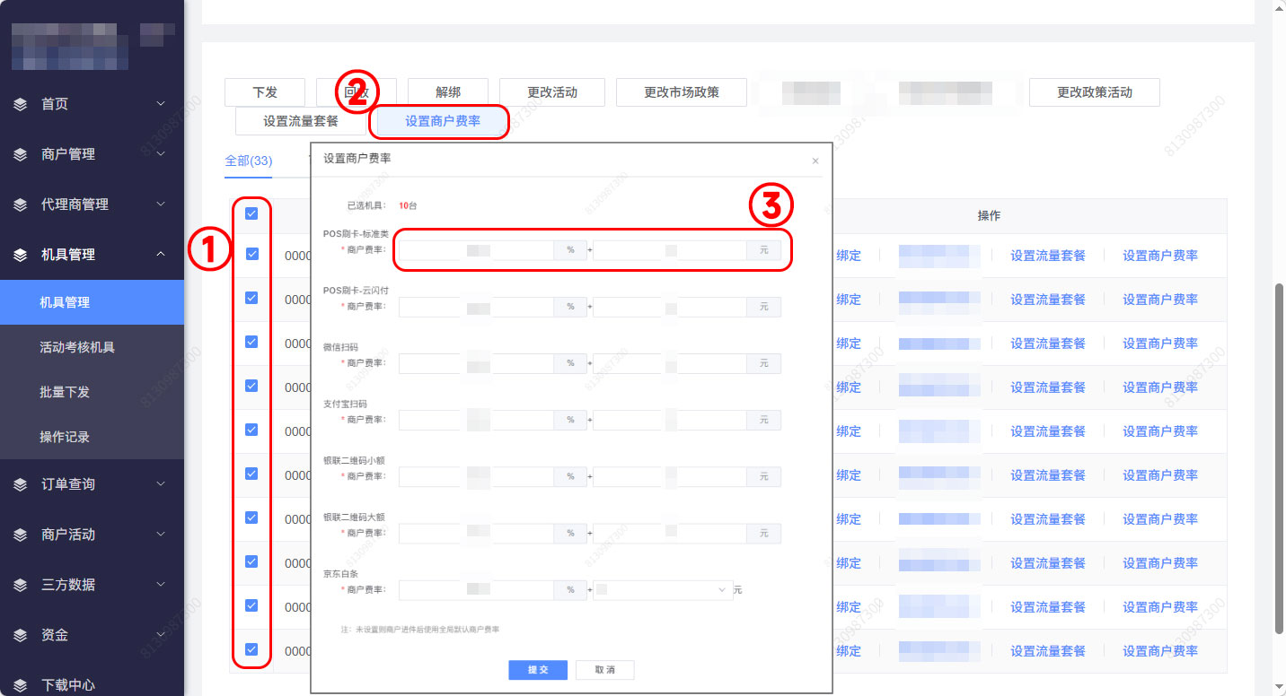This screenshot has width=1286, height=696.
Task: Click the stack icon beside 订单查询
Action: coord(21,484)
